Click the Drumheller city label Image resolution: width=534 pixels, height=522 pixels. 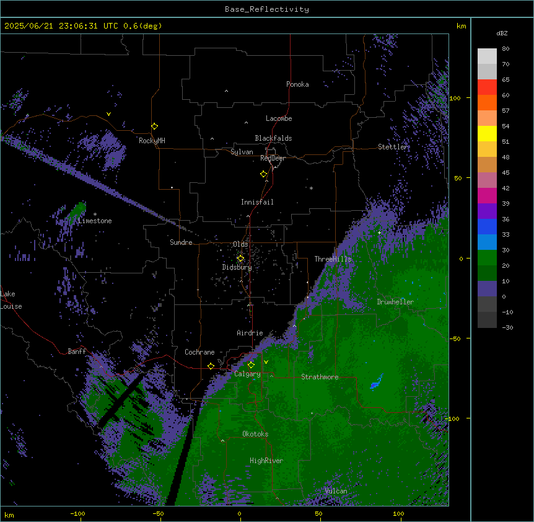[x=395, y=302]
